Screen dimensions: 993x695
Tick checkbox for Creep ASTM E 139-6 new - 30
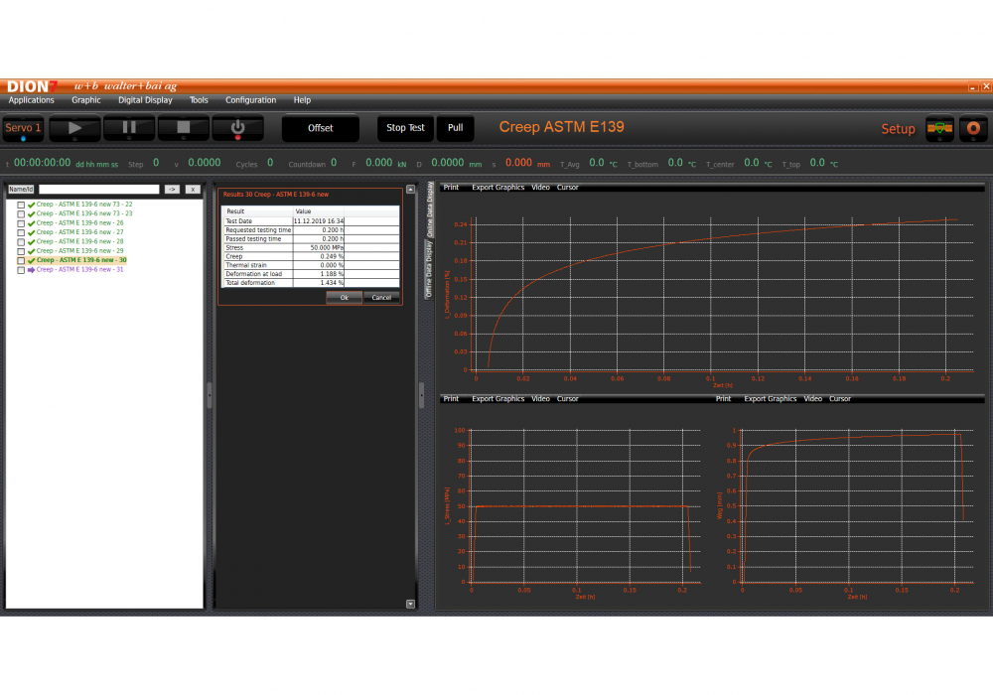click(21, 261)
